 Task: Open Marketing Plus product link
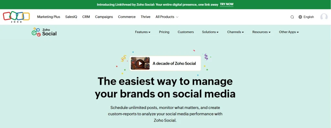[x=48, y=17]
